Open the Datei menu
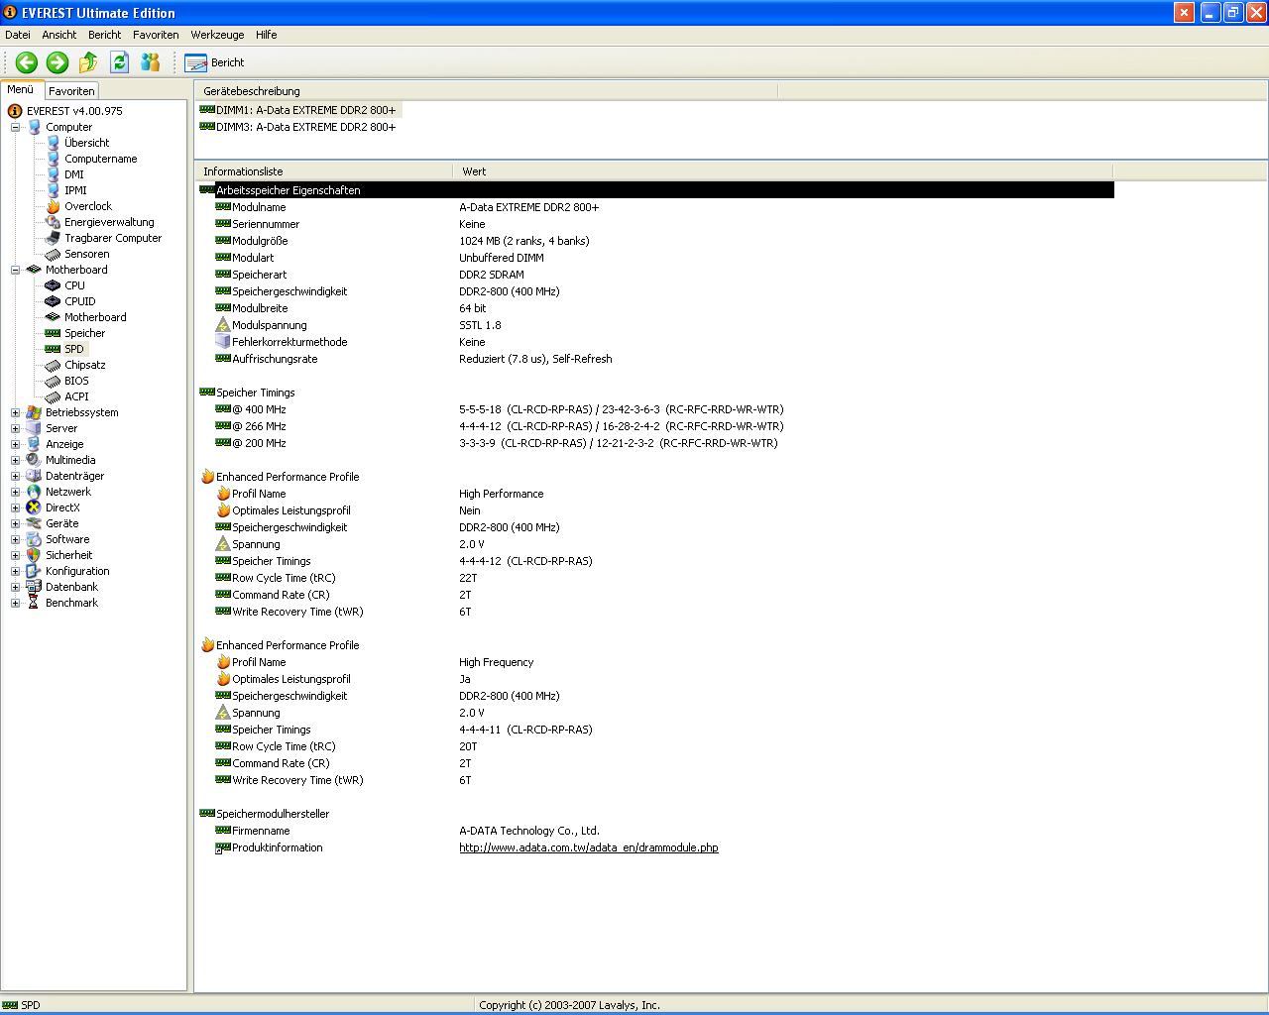 click(18, 35)
